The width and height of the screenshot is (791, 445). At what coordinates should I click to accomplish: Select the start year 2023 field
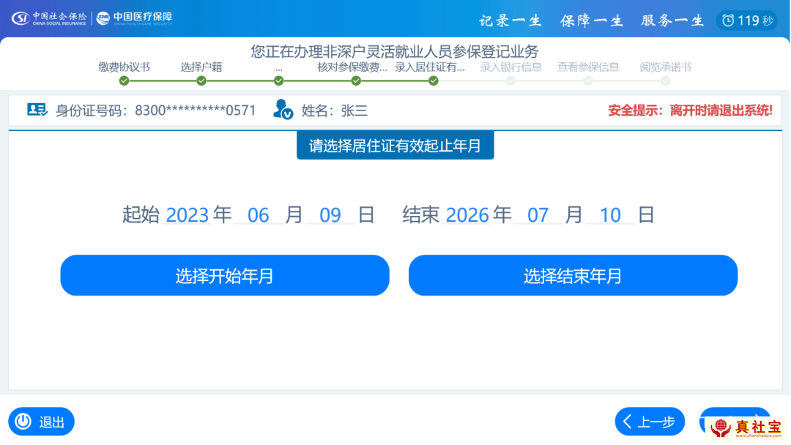pos(187,215)
